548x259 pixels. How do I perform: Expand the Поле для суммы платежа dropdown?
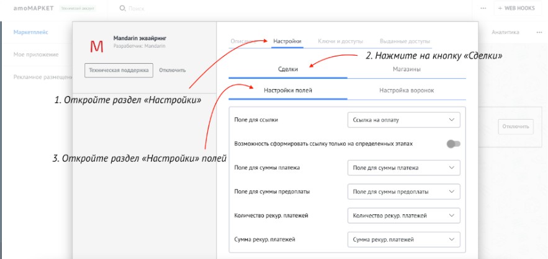point(403,167)
